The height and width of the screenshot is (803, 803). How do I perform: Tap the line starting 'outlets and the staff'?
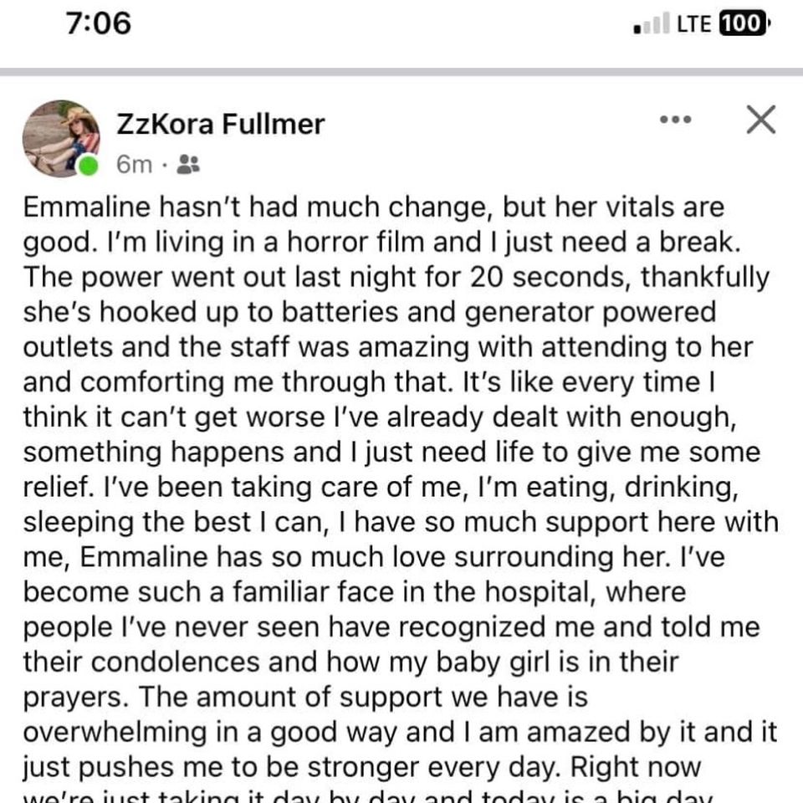click(x=388, y=347)
